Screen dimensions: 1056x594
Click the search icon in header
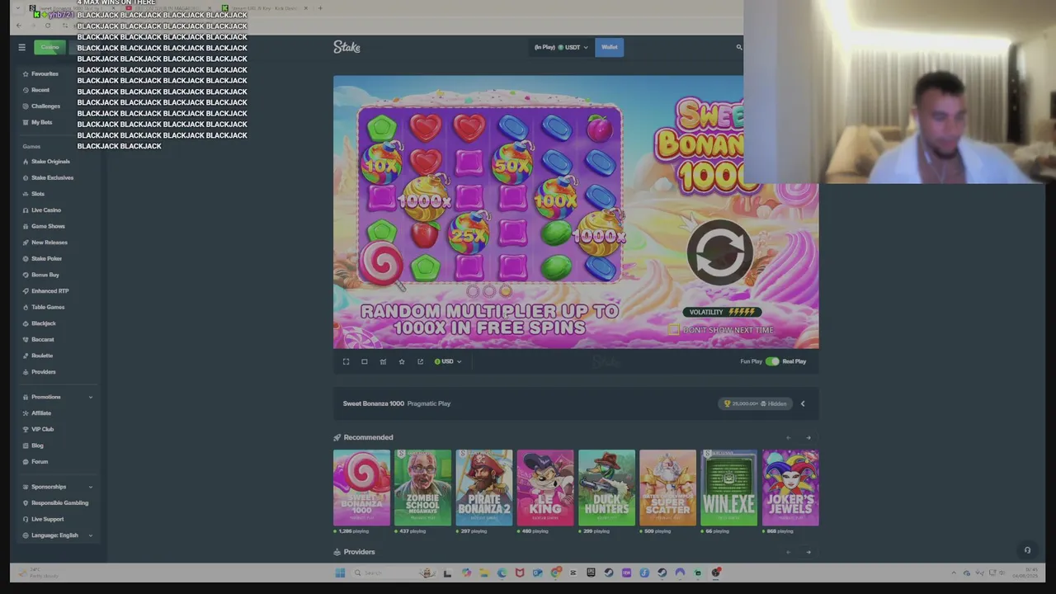point(738,47)
